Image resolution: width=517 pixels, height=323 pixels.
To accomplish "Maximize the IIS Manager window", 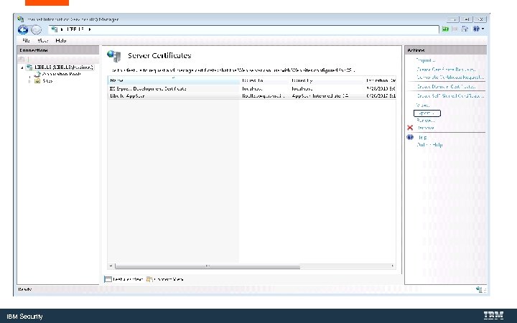I will [467, 19].
